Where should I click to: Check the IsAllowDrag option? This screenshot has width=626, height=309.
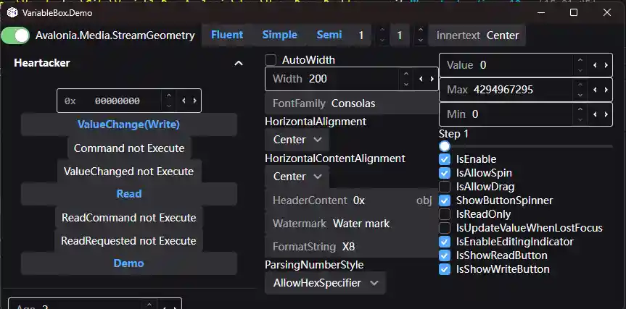click(x=445, y=187)
